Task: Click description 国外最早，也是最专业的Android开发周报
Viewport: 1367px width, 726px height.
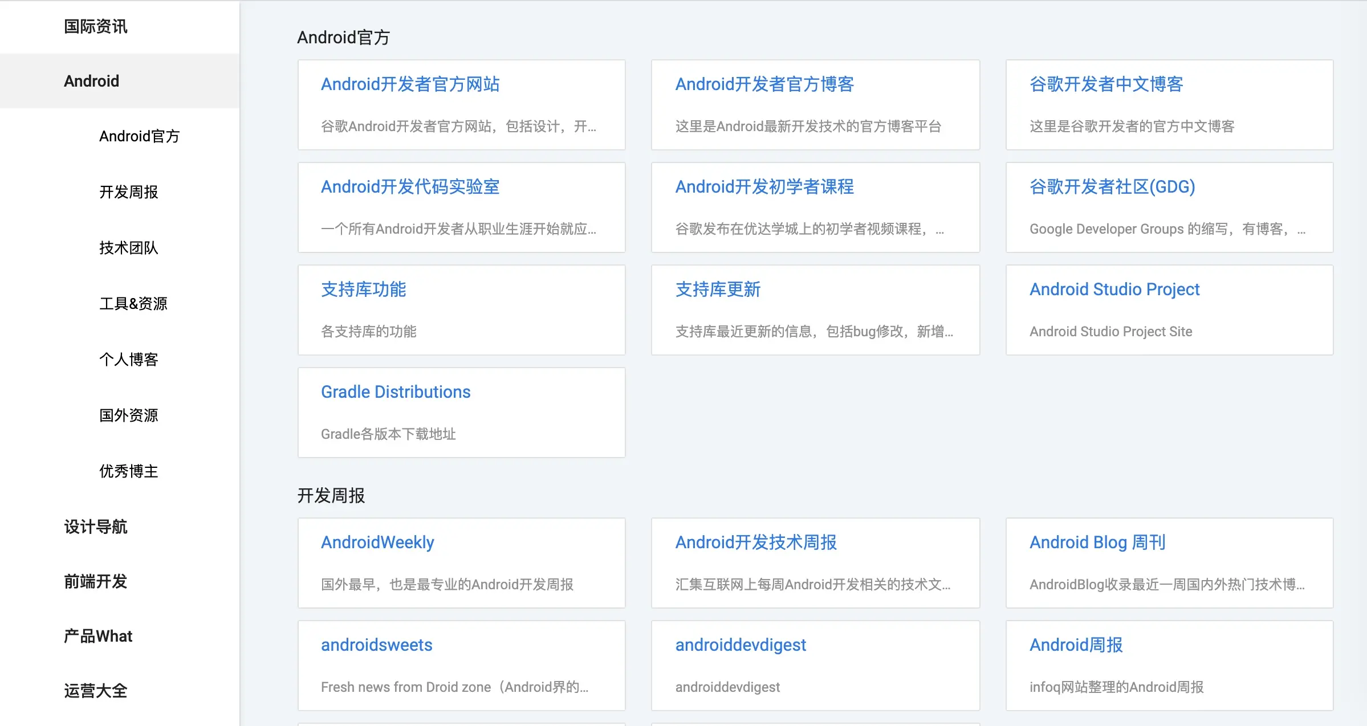Action: (x=447, y=585)
